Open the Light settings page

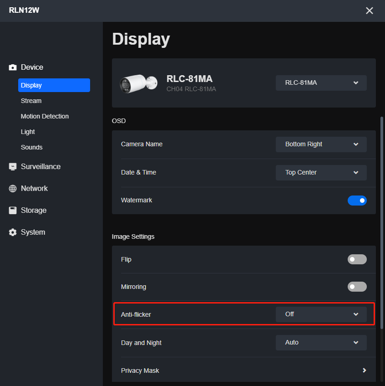click(x=28, y=132)
